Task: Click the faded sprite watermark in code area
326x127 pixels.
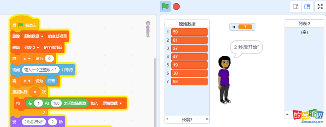Action: click(x=148, y=29)
